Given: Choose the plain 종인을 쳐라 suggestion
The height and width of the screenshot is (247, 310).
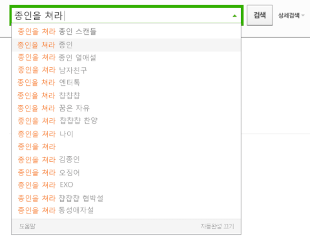Looking at the screenshot, I should [x=126, y=147].
